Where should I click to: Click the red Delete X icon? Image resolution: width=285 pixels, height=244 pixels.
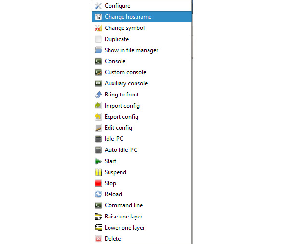98,239
